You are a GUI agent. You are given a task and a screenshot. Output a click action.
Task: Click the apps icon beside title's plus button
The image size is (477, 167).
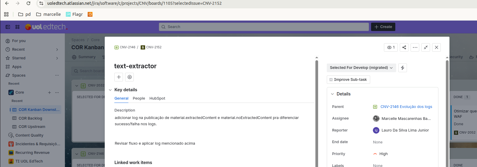(x=130, y=77)
